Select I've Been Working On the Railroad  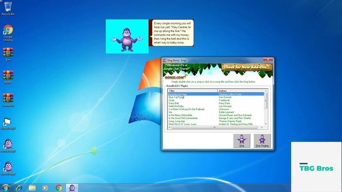[x=186, y=109]
